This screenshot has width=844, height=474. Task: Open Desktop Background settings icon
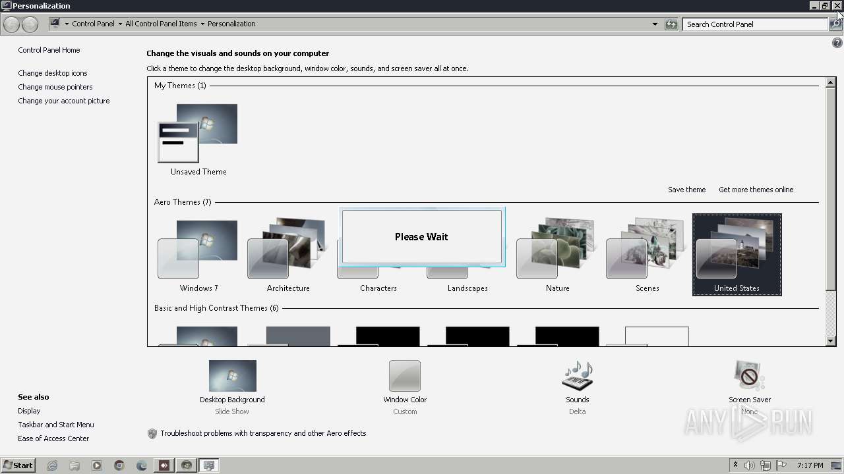[232, 376]
